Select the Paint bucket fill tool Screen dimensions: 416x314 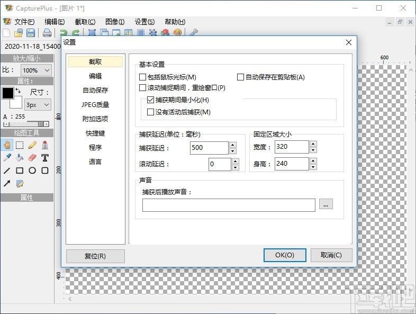click(20, 158)
